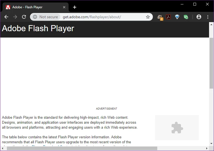Click the ADVERTISEMENT label
This screenshot has height=151, width=214.
click(107, 108)
